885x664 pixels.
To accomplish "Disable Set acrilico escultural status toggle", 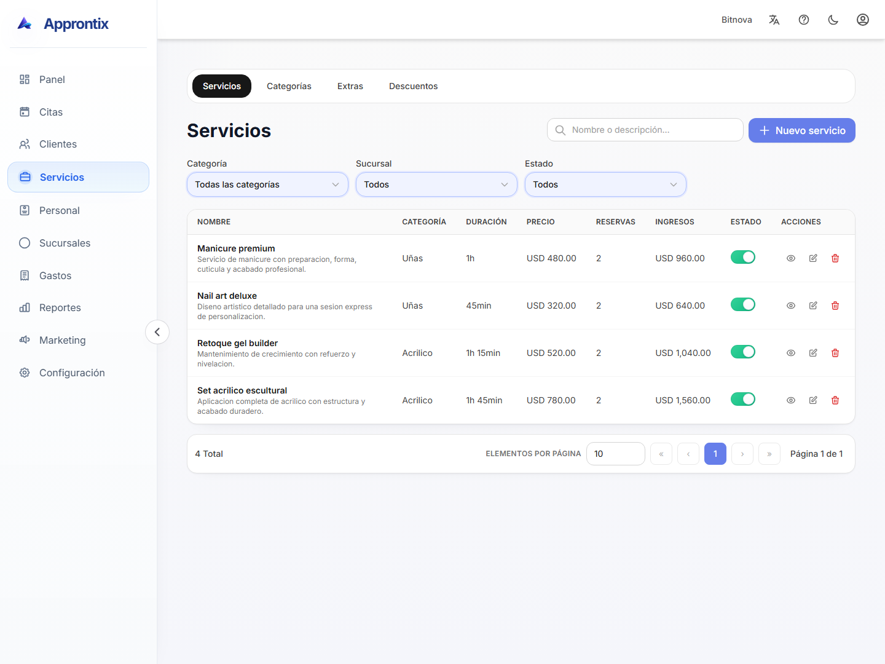I will click(x=743, y=399).
